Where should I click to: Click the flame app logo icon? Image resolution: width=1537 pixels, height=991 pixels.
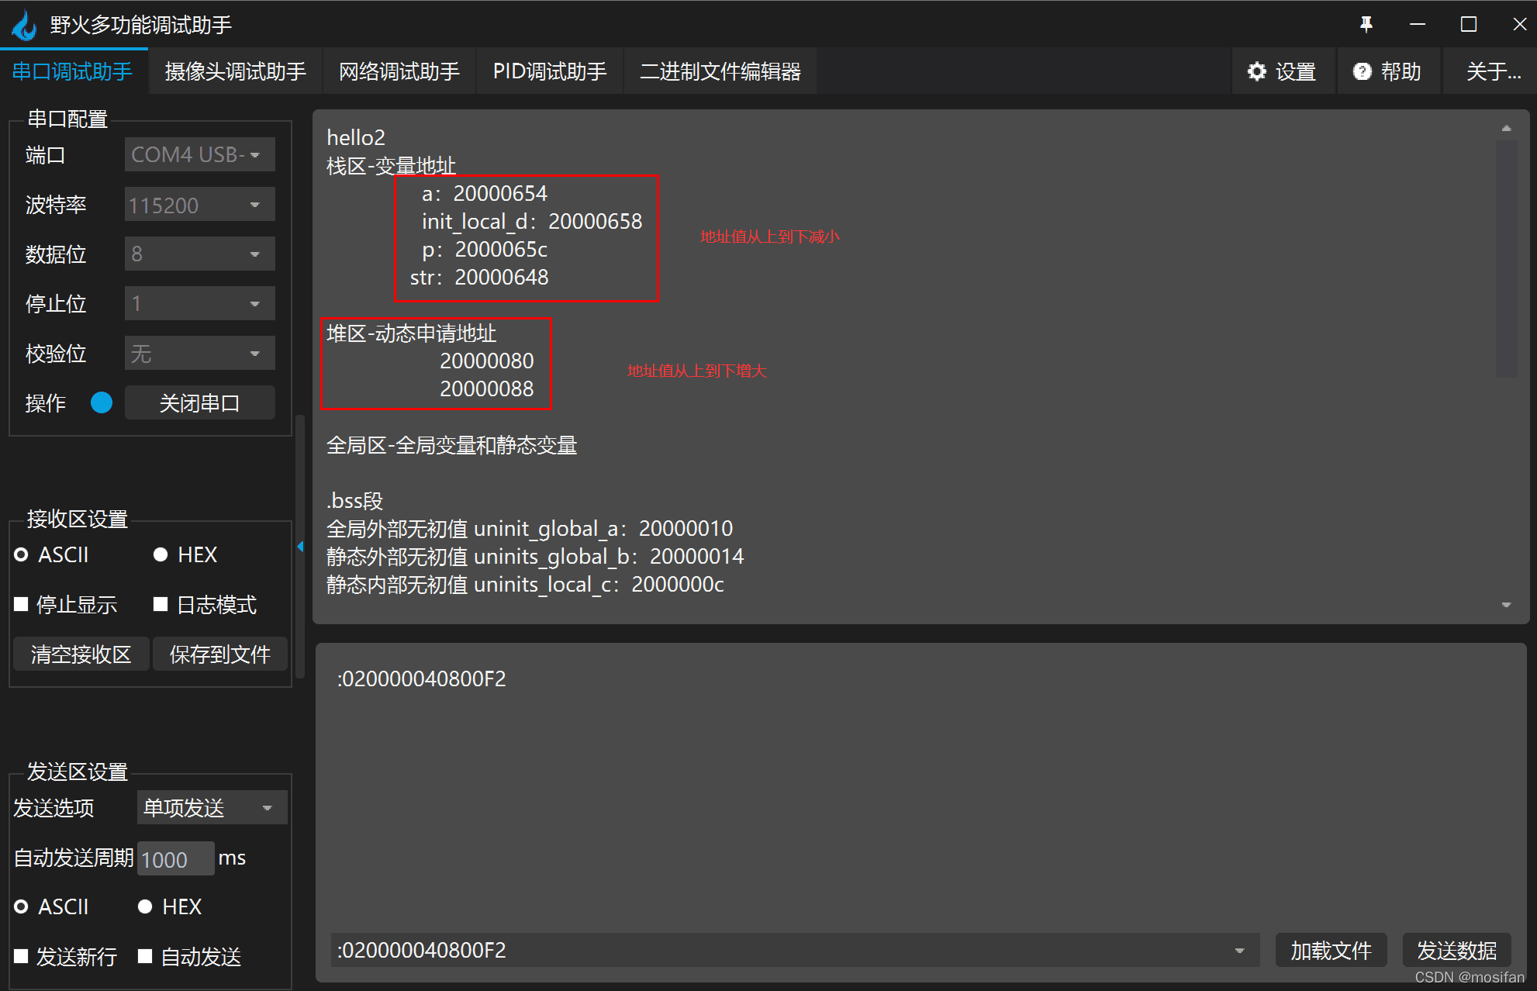pos(25,25)
